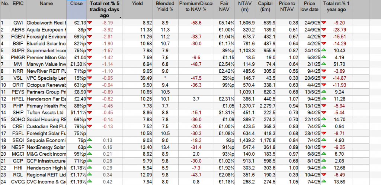The image size is (381, 185).
Task: Click the red arrow before AERS 1-year return -28.79
Action: (x=324, y=30)
